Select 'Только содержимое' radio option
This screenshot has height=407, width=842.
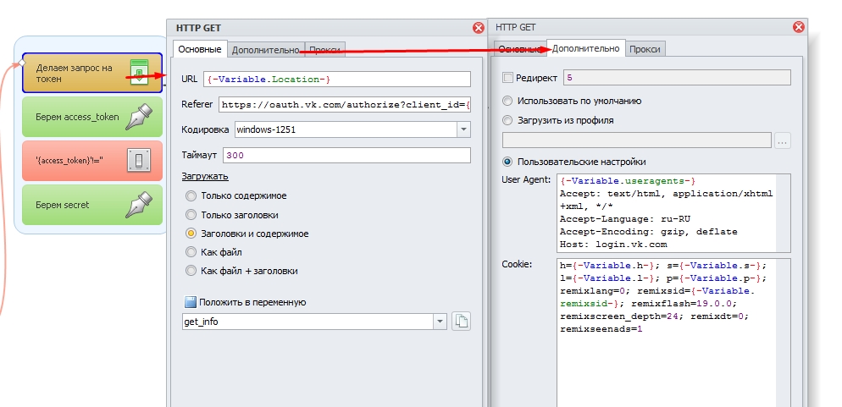click(x=191, y=195)
